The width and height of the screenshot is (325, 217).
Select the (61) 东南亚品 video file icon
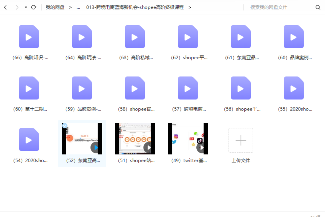pyautogui.click(x=241, y=37)
